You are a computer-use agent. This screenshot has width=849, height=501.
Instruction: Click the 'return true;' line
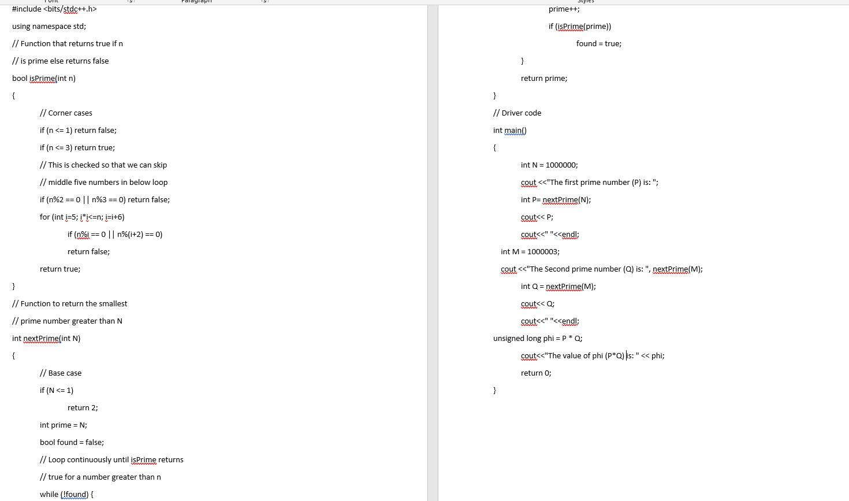[x=60, y=269]
